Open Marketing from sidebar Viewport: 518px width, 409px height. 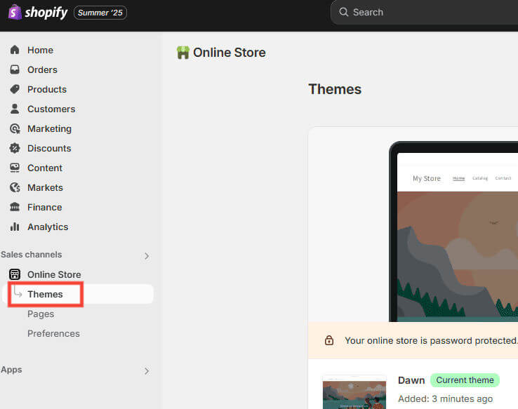49,129
